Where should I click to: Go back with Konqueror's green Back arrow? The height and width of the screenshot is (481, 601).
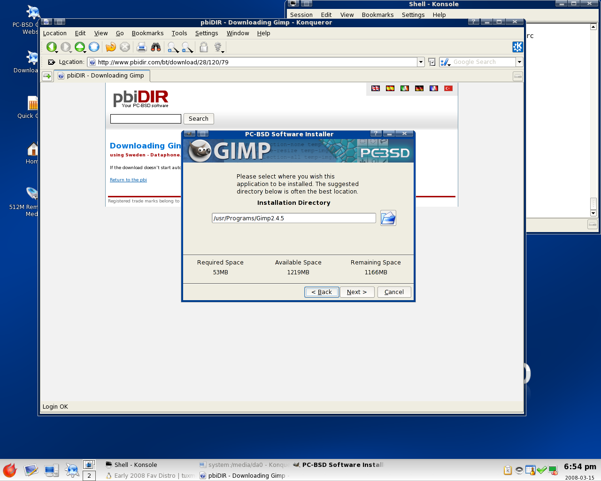click(x=51, y=47)
